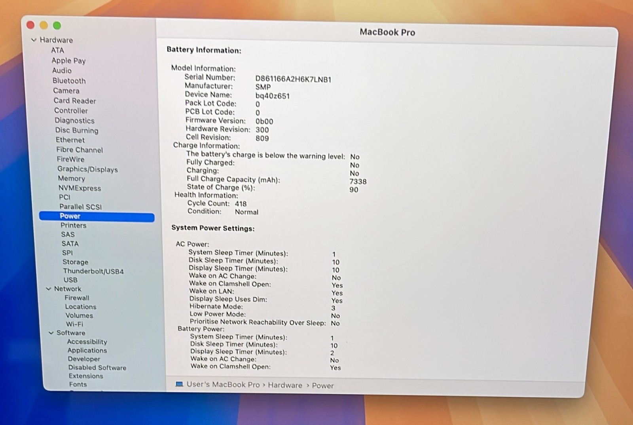This screenshot has height=425, width=633.
Task: Zoom window with the green button
Action: point(57,25)
